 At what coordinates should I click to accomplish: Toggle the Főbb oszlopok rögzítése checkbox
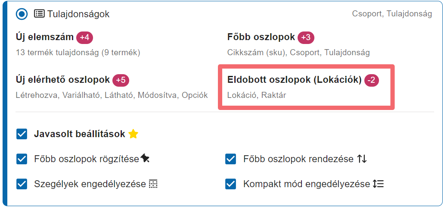pyautogui.click(x=22, y=159)
